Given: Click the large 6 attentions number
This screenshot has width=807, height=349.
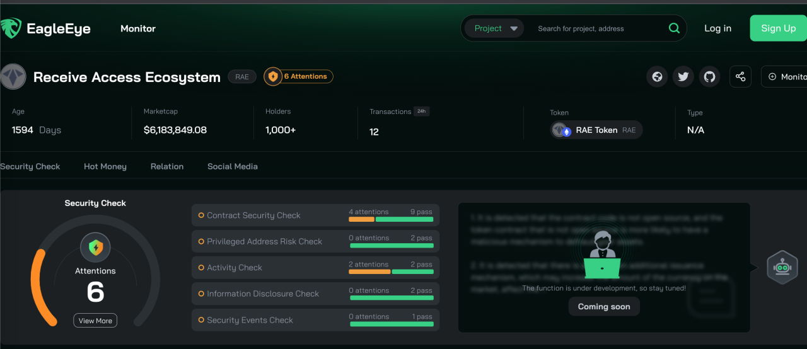Looking at the screenshot, I should pyautogui.click(x=95, y=292).
